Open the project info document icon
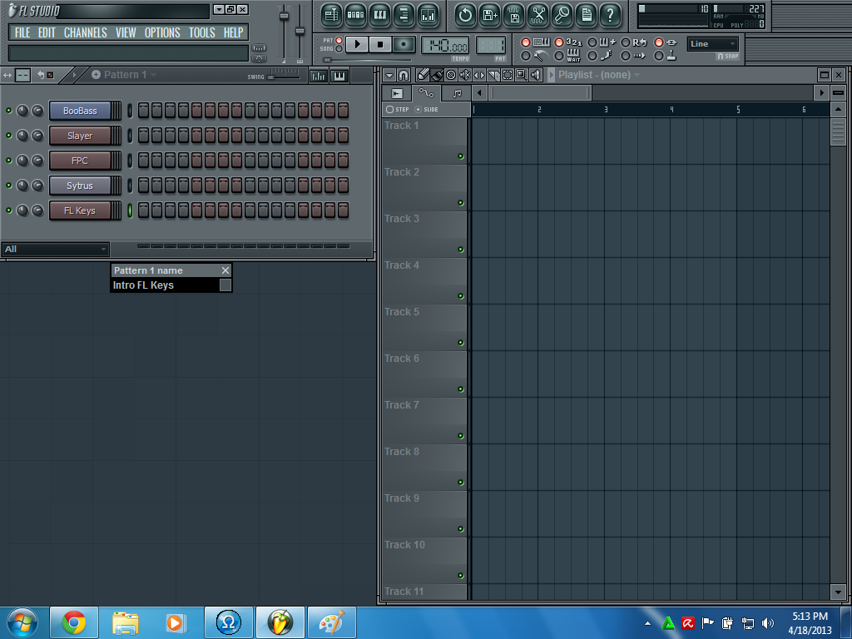The height and width of the screenshot is (639, 852). (x=587, y=15)
